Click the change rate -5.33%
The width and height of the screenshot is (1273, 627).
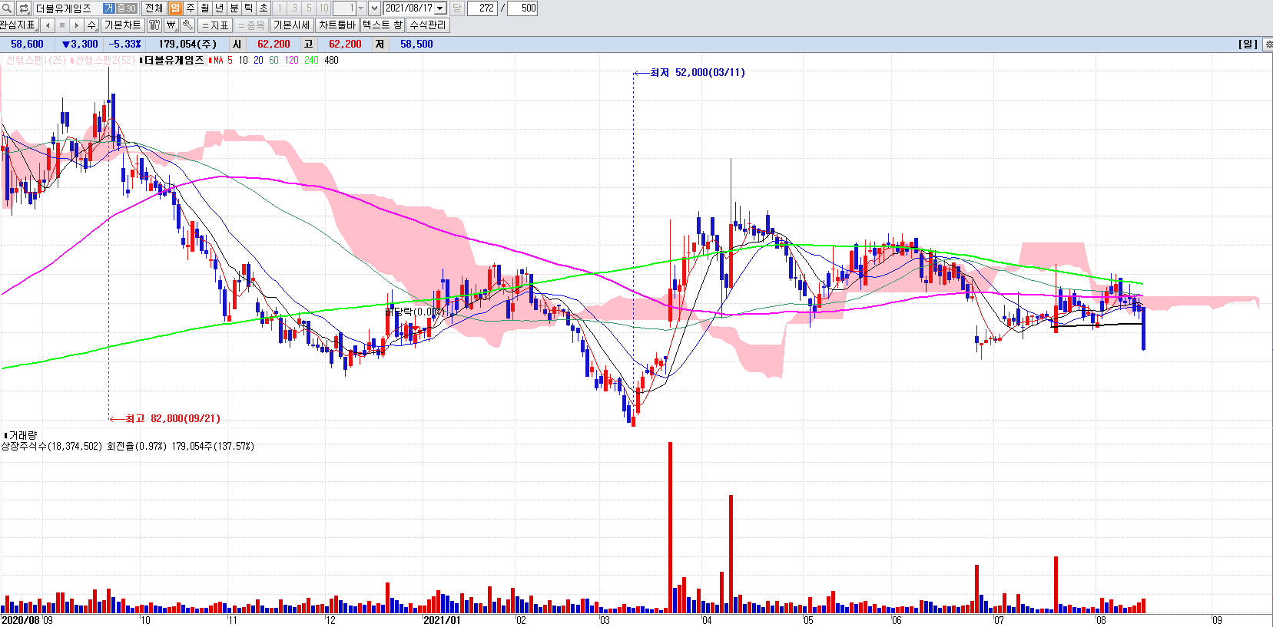(x=125, y=45)
